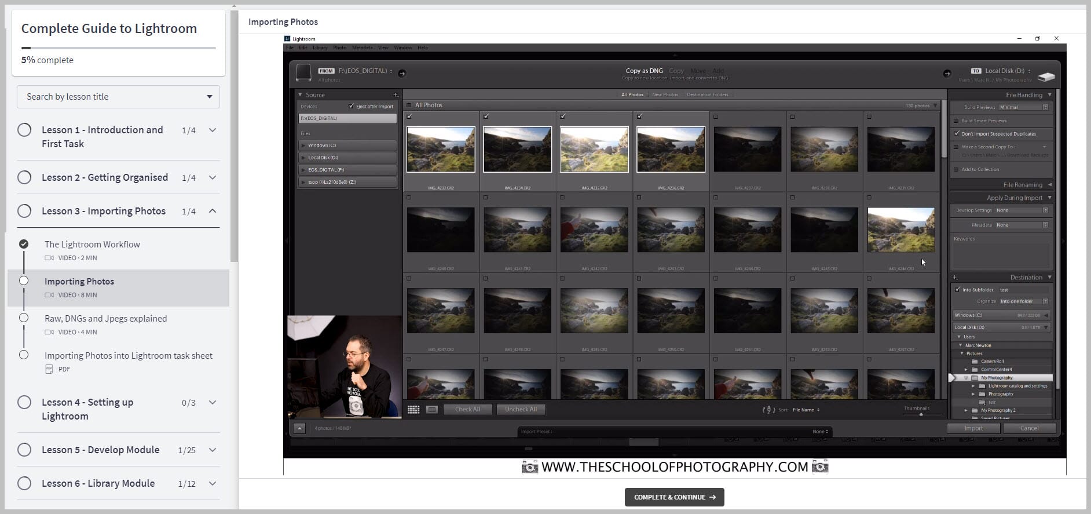Click the Check All button

(x=467, y=409)
